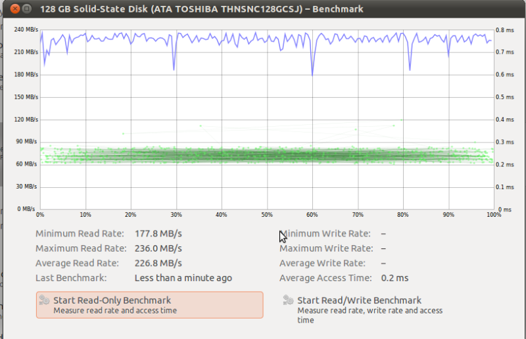Select the Average Read Rate value 226.8 MB/s

tap(158, 263)
